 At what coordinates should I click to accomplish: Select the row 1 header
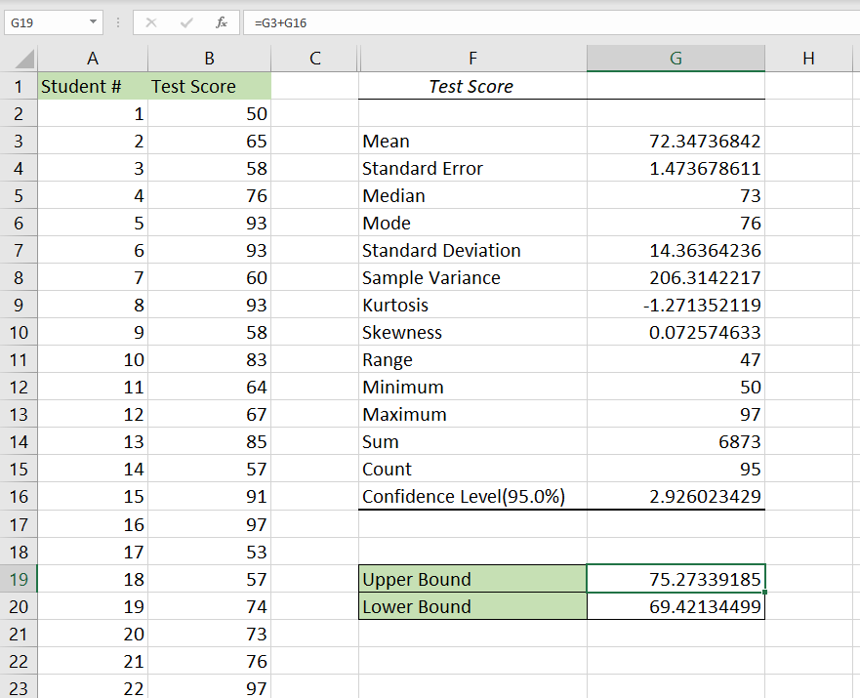[x=18, y=86]
